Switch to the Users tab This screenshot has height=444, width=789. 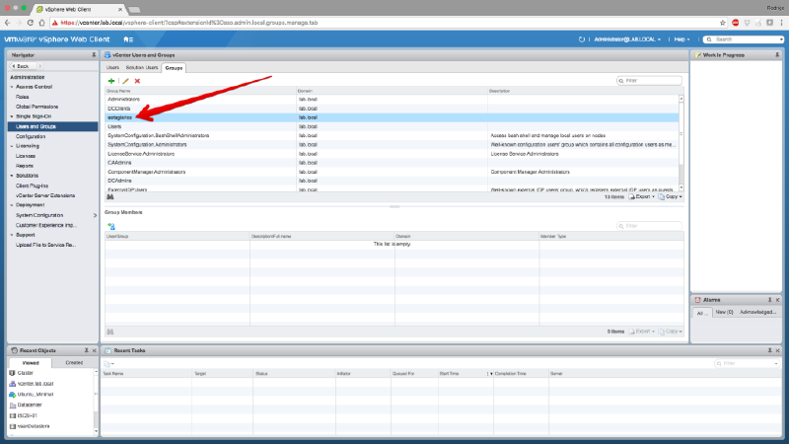112,67
